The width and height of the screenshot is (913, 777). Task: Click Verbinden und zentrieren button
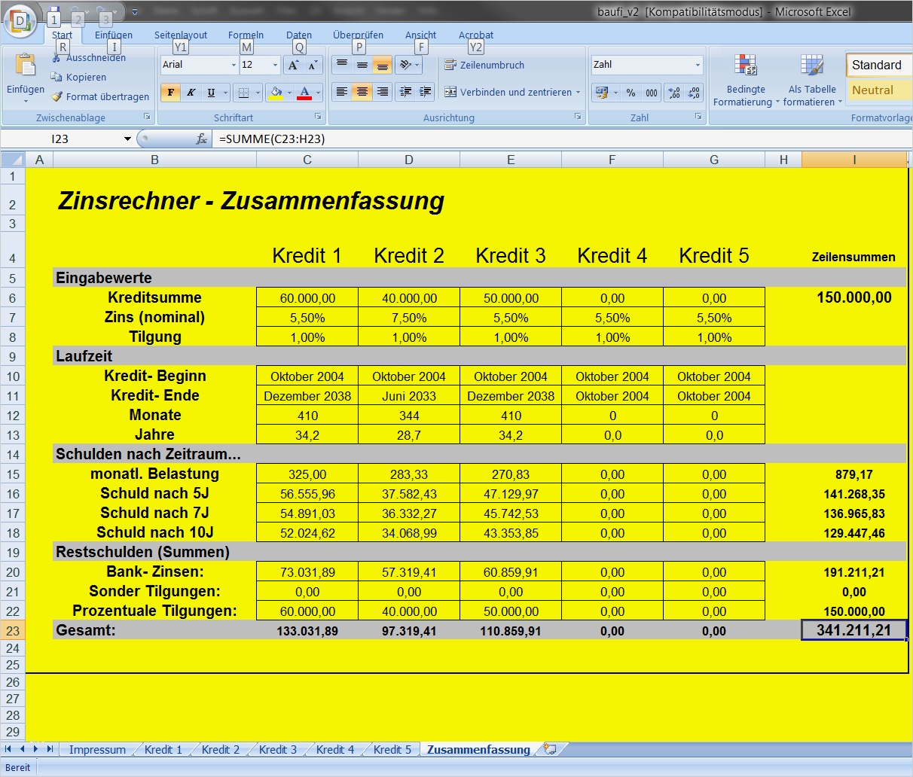point(508,93)
